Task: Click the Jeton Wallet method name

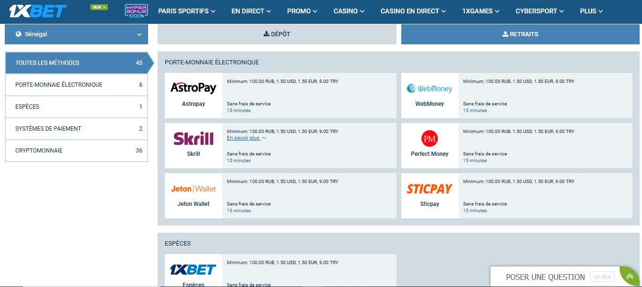Action: 193,204
